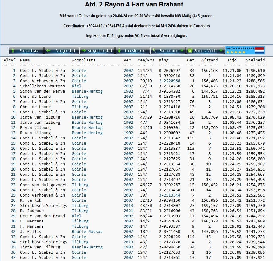Open Baarle Nassau link for J. Gillis
The width and height of the screenshot is (273, 261).
point(87,232)
